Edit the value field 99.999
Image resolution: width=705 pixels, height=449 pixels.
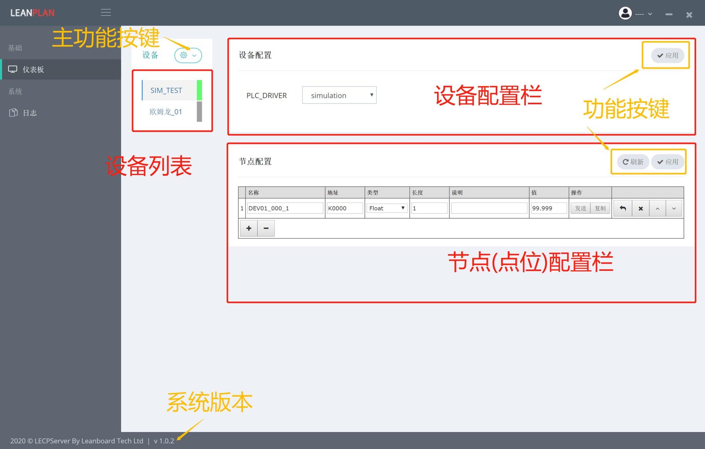[549, 208]
